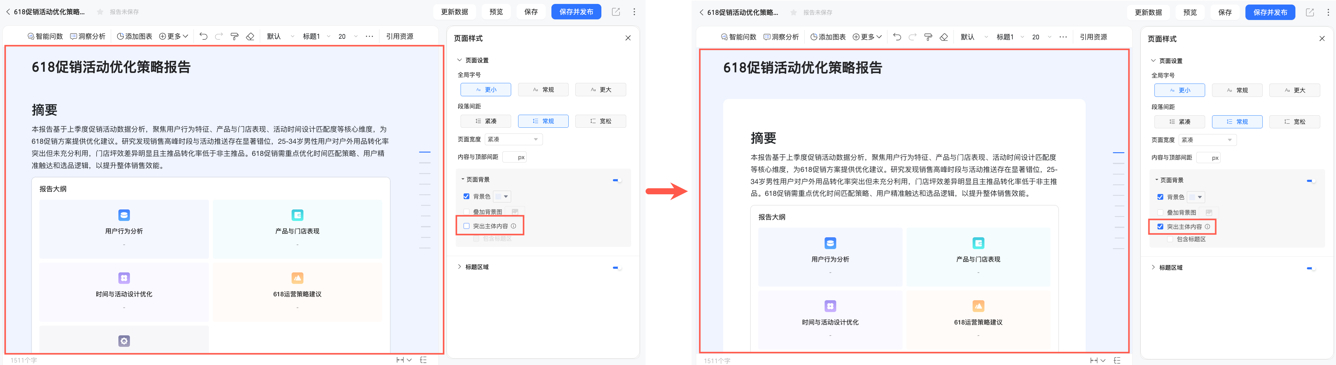Click the back arrow in the right window
Image resolution: width=1336 pixels, height=365 pixels.
coord(701,12)
